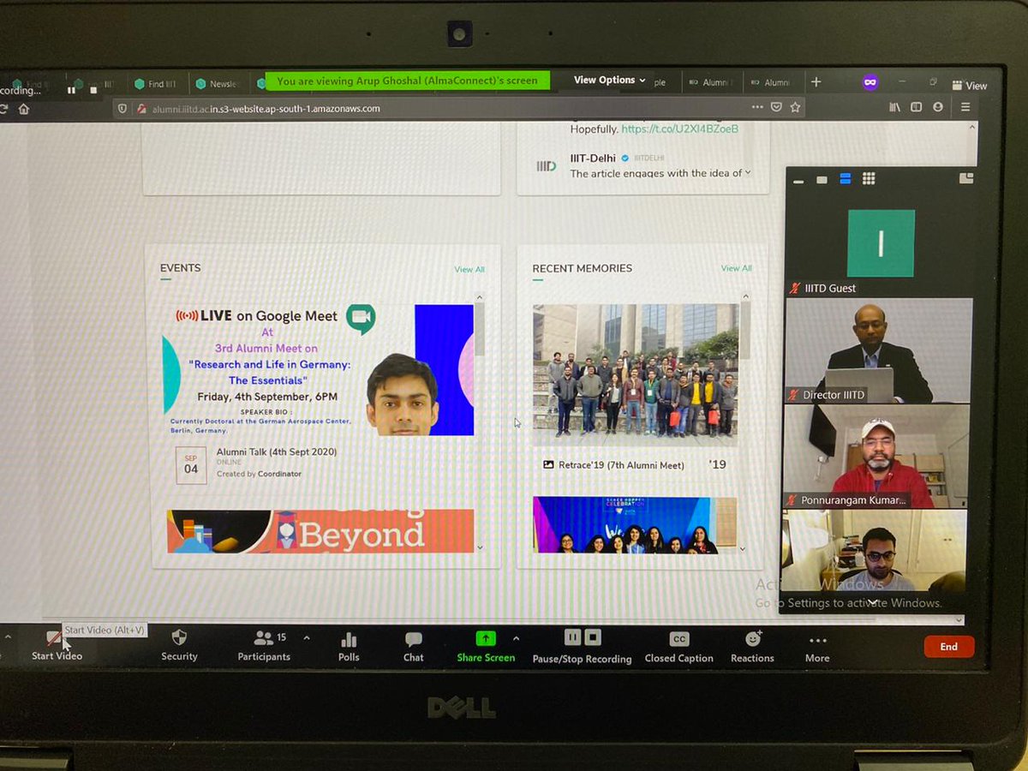Image resolution: width=1028 pixels, height=771 pixels.
Task: Toggle the browser sidebar icon
Action: [x=917, y=107]
